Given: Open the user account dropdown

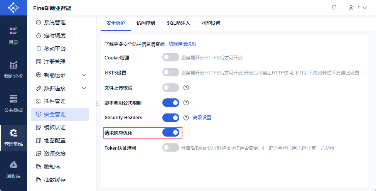Looking at the screenshot, I should pyautogui.click(x=357, y=8).
